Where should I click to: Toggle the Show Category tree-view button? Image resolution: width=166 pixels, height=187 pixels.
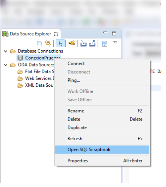click(x=60, y=43)
